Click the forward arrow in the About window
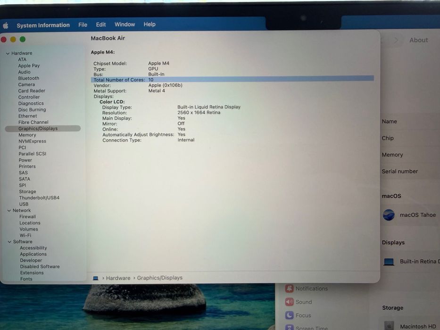This screenshot has width=440, height=330. 396,40
